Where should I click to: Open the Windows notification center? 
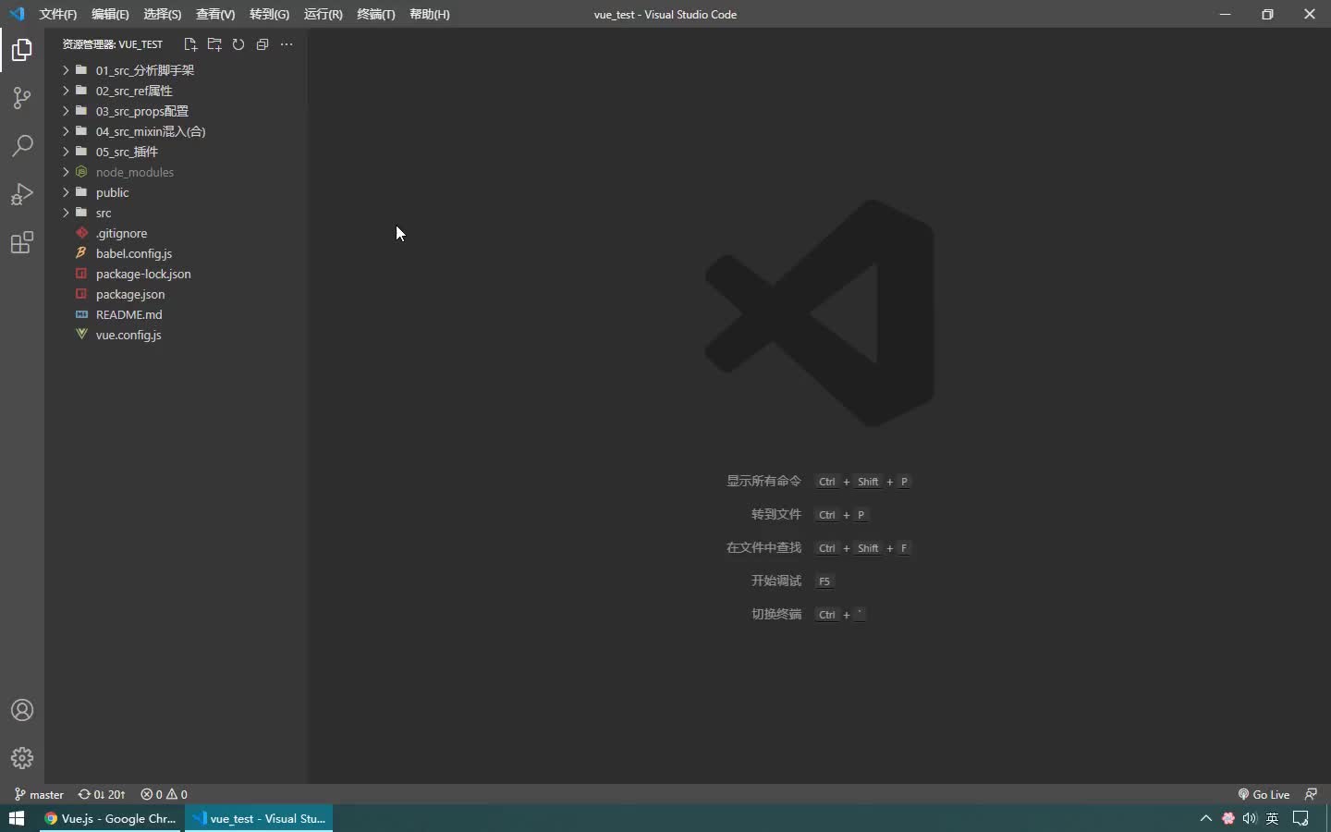(1301, 818)
